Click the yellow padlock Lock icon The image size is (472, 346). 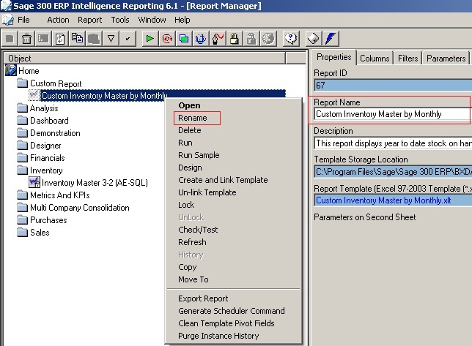[x=235, y=39]
